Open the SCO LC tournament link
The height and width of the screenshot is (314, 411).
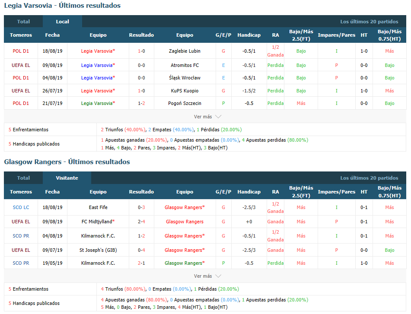[21, 207]
